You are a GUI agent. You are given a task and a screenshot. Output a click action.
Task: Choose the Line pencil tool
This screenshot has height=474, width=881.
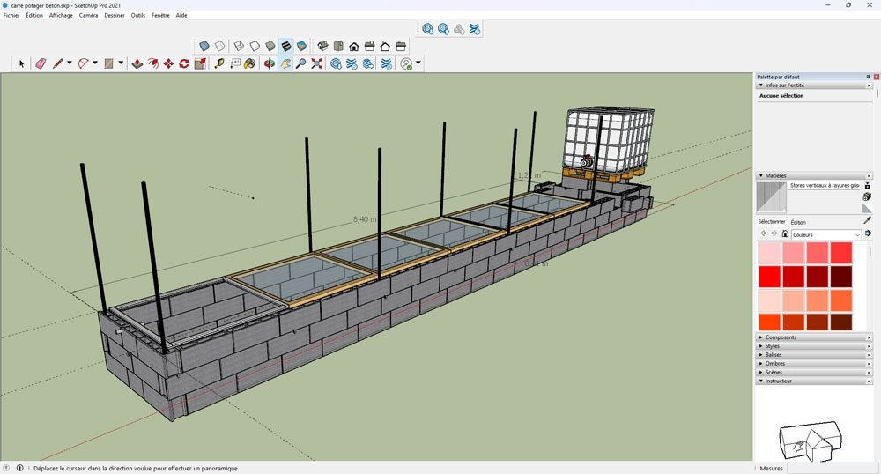[57, 63]
